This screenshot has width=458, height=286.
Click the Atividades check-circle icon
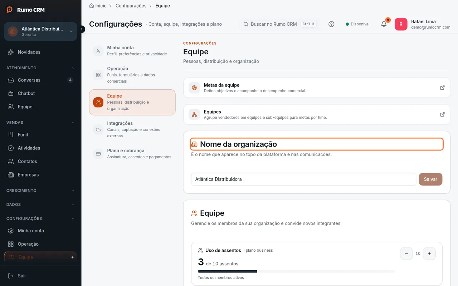[x=11, y=148]
